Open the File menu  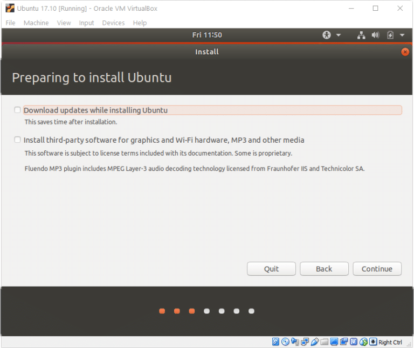[x=11, y=23]
